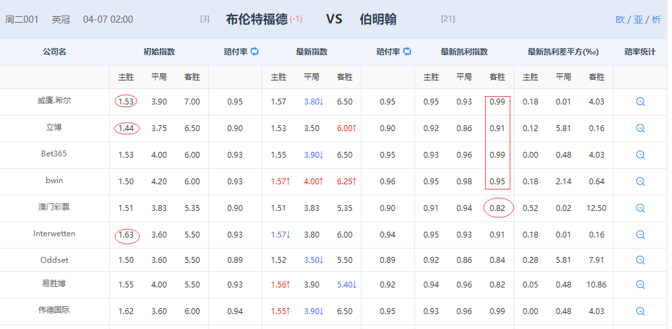Open odds statistics for 威廉.希尔 row
This screenshot has width=672, height=329.
640,102
